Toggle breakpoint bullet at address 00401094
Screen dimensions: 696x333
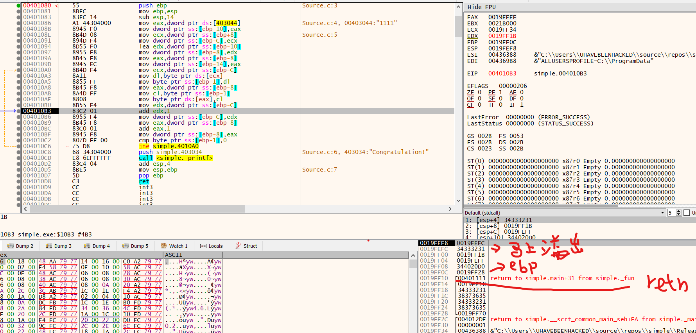click(x=18, y=47)
